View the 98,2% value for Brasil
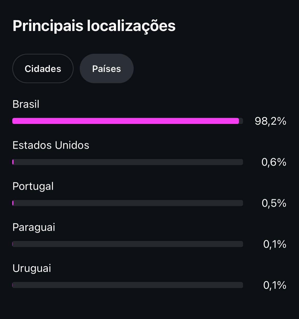 [x=270, y=121]
